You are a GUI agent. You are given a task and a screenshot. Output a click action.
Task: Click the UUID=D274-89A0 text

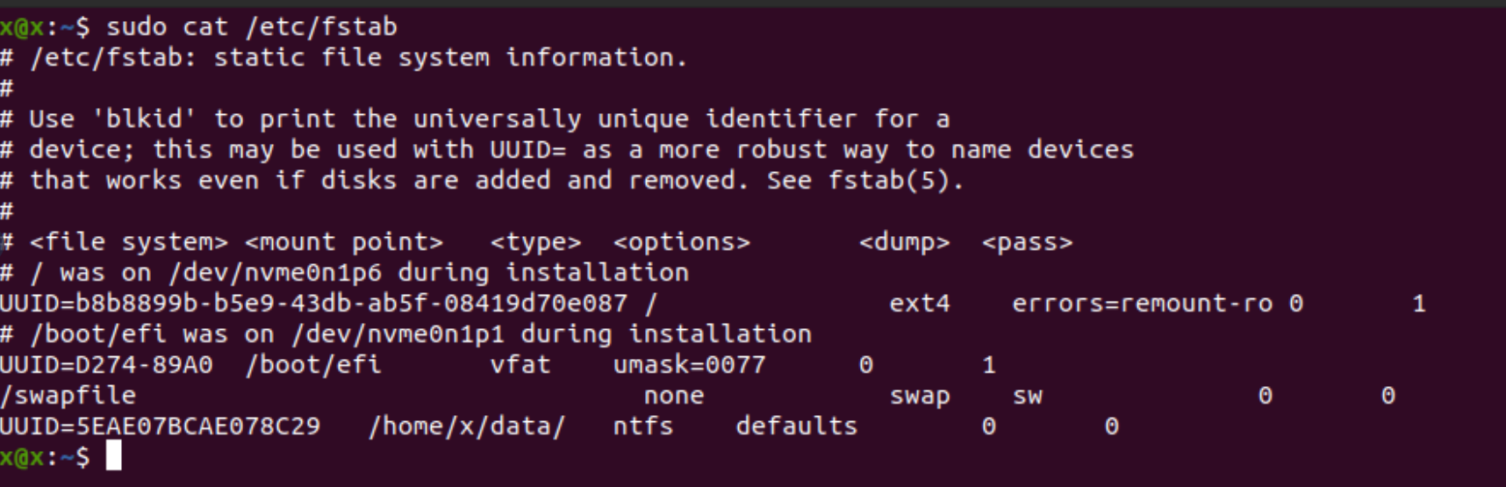pos(106,365)
